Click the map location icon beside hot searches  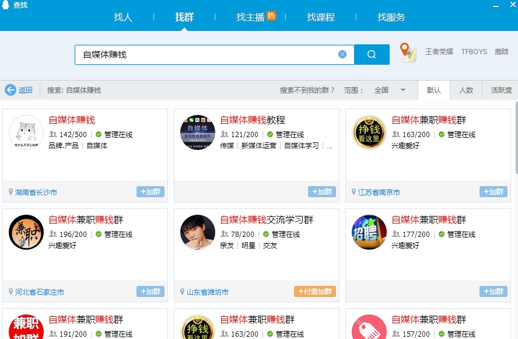coord(409,53)
